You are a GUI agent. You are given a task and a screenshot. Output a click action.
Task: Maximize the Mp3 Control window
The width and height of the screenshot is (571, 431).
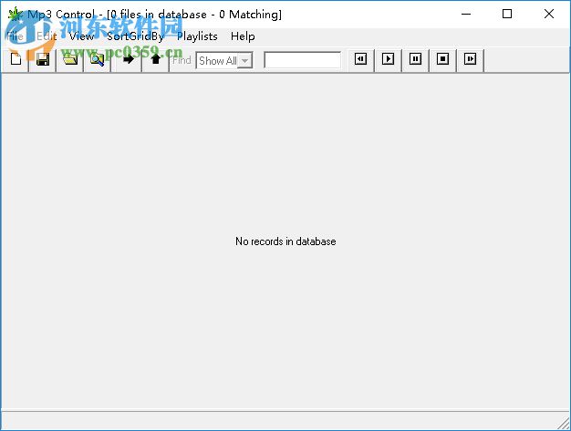pos(507,15)
